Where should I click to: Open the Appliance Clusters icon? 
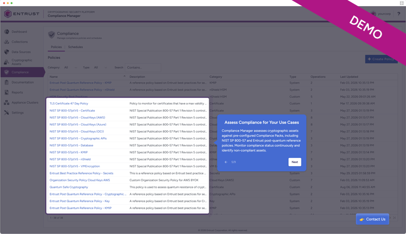point(7,102)
